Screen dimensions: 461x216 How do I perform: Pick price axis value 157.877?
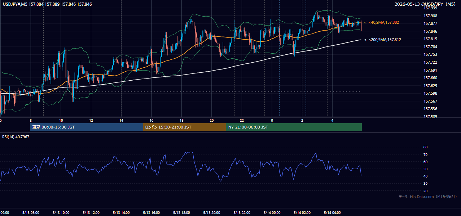click(431, 23)
